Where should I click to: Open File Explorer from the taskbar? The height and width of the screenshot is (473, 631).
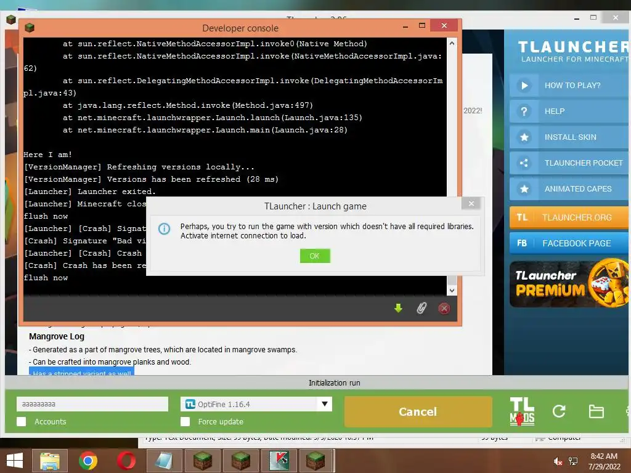(49, 461)
